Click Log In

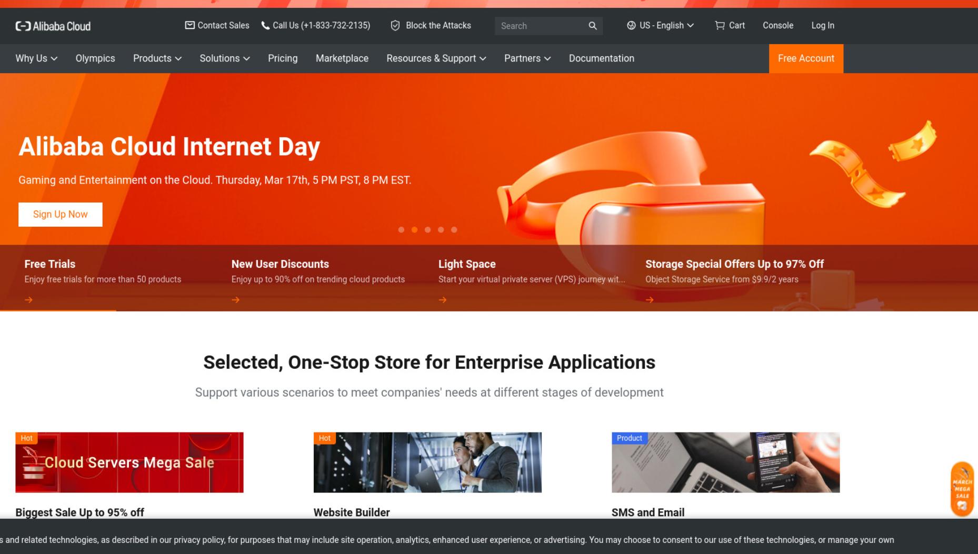pyautogui.click(x=823, y=25)
